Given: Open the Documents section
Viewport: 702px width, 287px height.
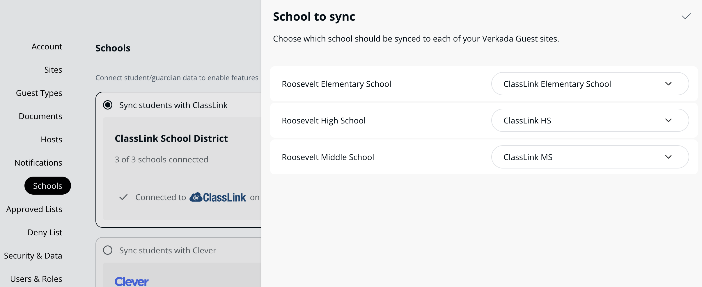Looking at the screenshot, I should point(40,116).
